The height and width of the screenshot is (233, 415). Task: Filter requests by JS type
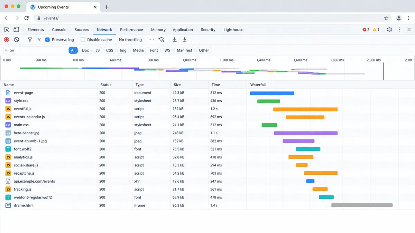pyautogui.click(x=98, y=50)
